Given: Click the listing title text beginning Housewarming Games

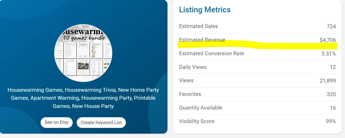Looking at the screenshot, I should [x=83, y=98].
